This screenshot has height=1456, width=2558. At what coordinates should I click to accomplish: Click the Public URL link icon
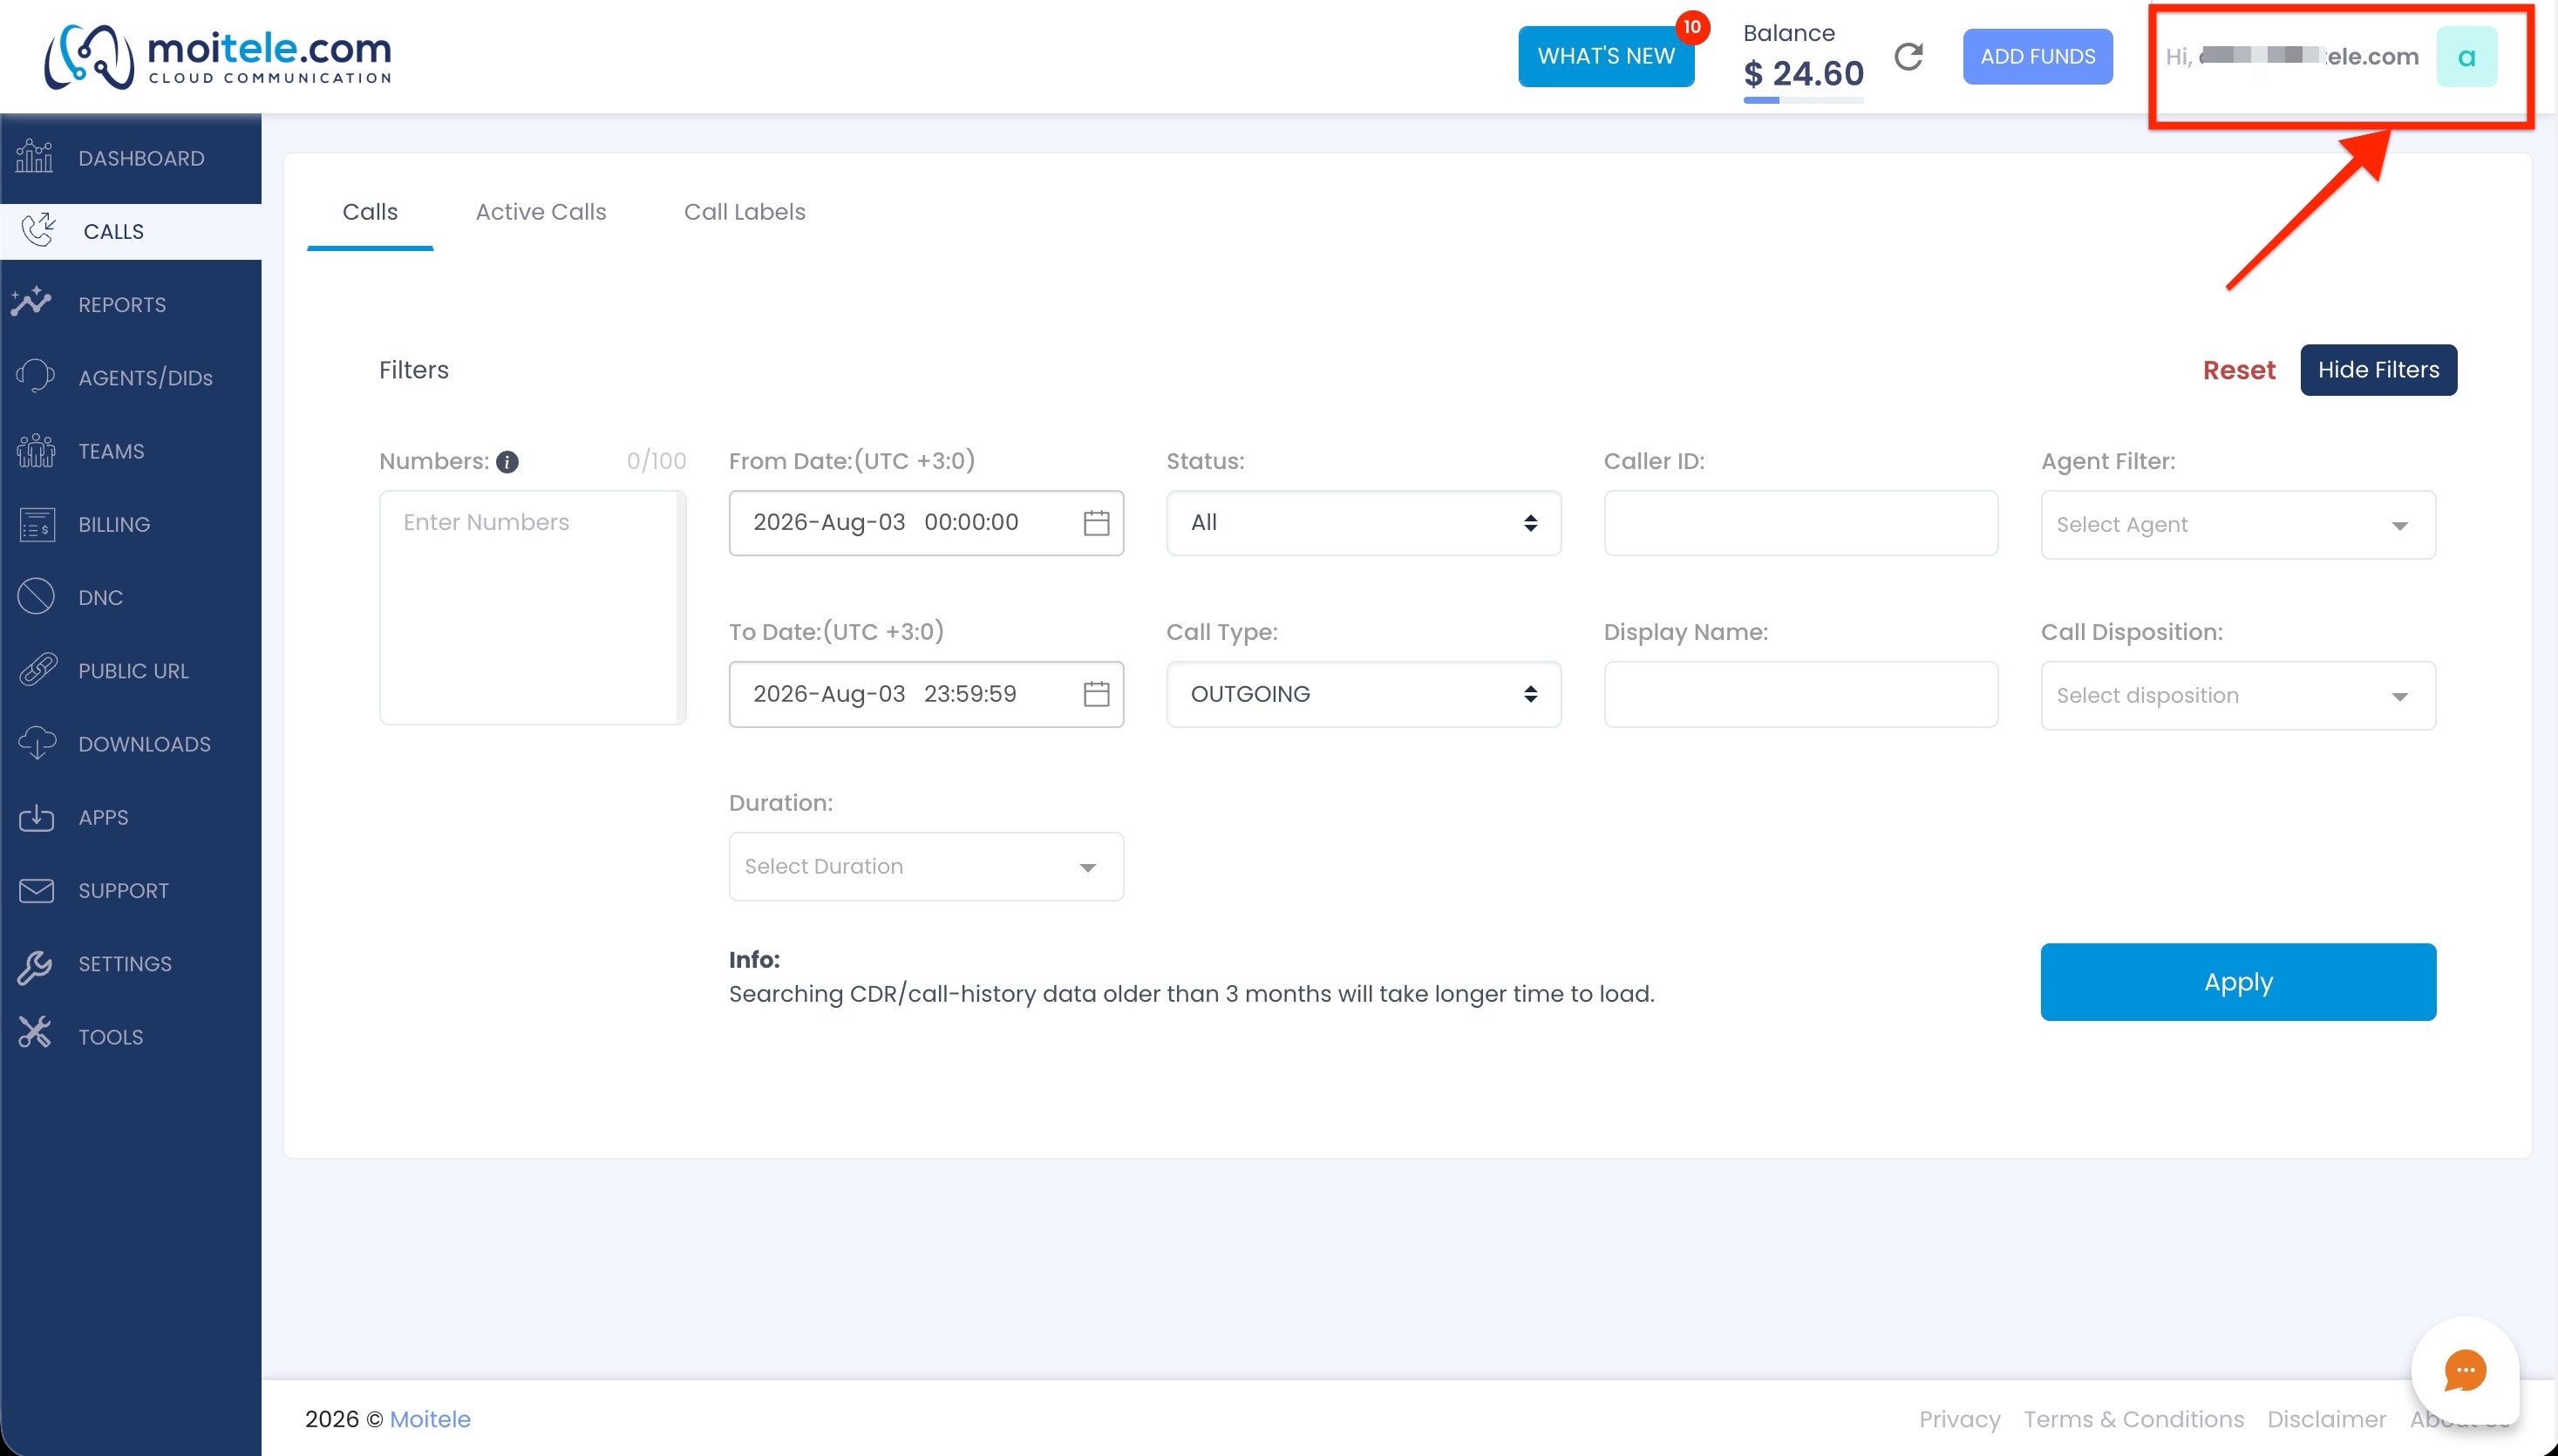click(x=38, y=670)
